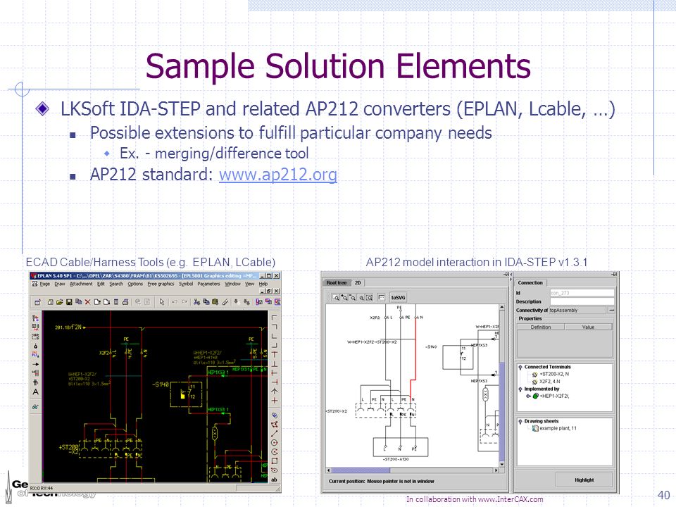Screen dimensions: 676x507
Task: Select the arrow pointer tool in EPLAN toolbar
Action: [x=162, y=302]
